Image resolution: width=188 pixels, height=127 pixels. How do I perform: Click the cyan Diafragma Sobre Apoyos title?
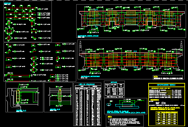point(88,36)
